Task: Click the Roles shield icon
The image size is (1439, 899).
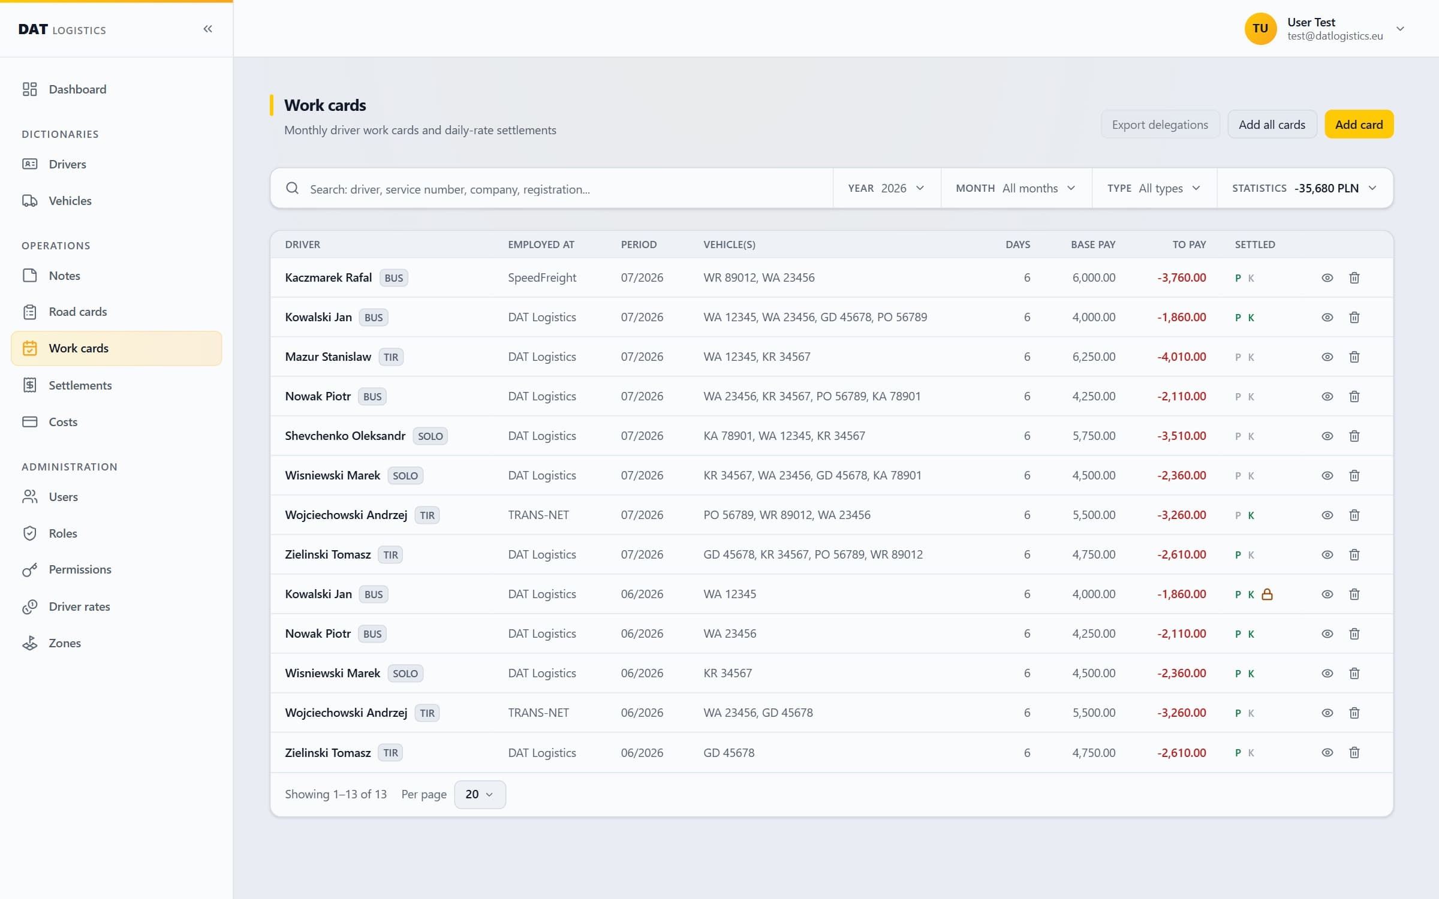Action: click(29, 533)
